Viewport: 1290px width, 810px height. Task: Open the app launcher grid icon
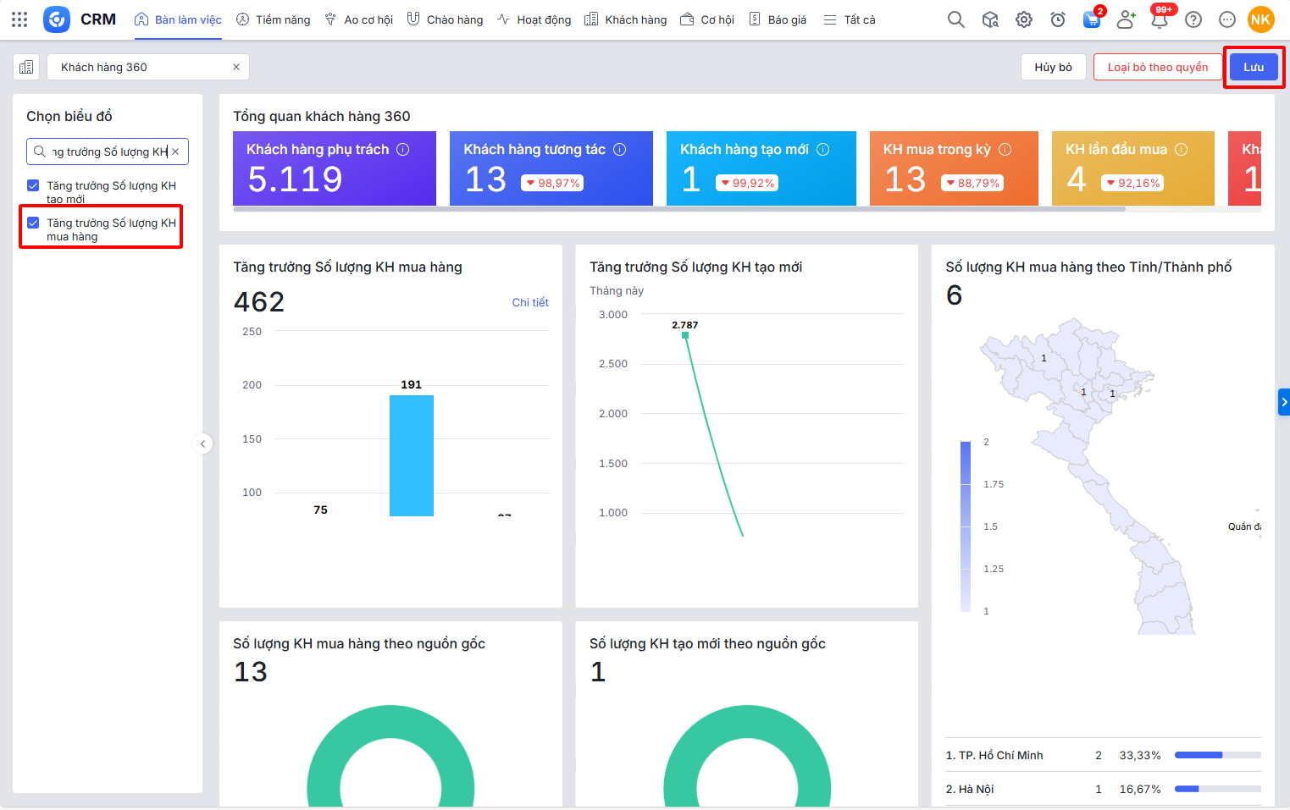[19, 19]
